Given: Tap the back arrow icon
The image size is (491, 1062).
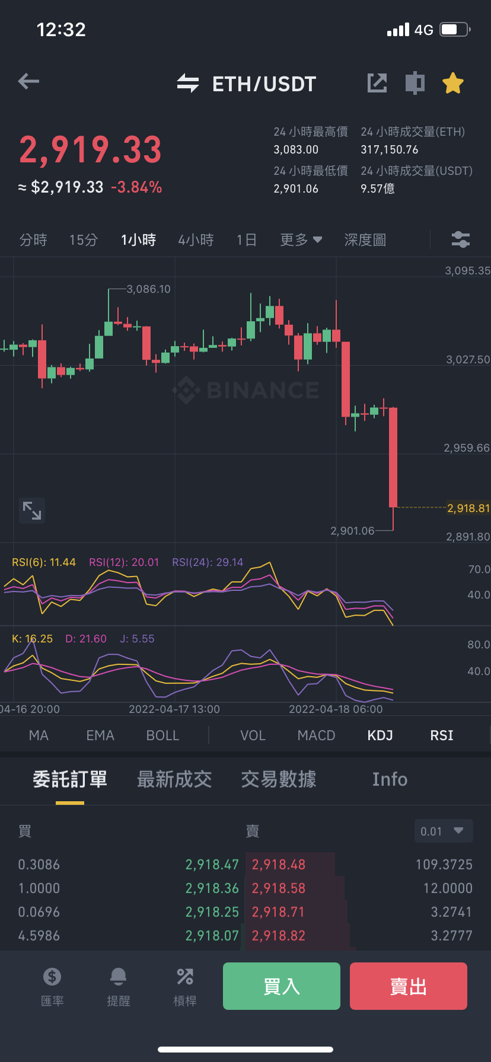Looking at the screenshot, I should click(x=28, y=81).
